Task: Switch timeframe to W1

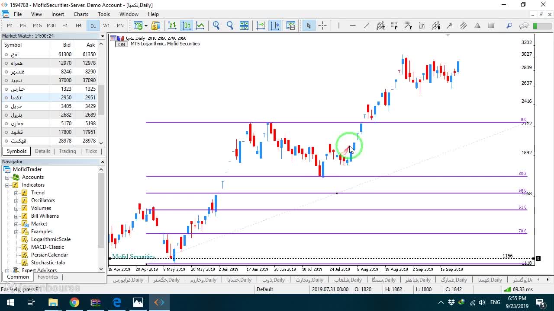Action: pyautogui.click(x=106, y=25)
